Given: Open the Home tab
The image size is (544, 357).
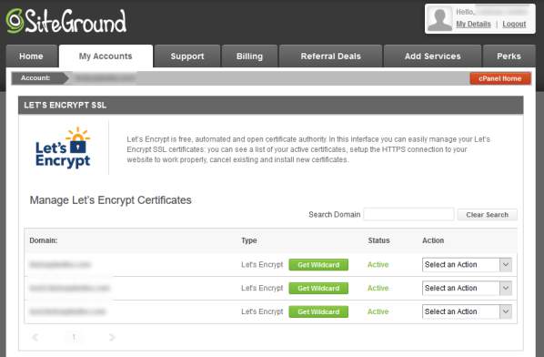Looking at the screenshot, I should [31, 56].
